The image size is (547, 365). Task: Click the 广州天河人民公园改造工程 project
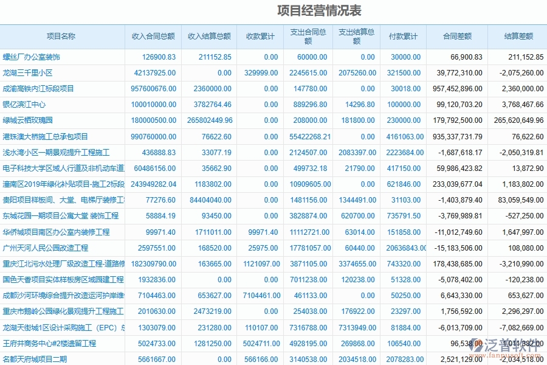coord(45,248)
